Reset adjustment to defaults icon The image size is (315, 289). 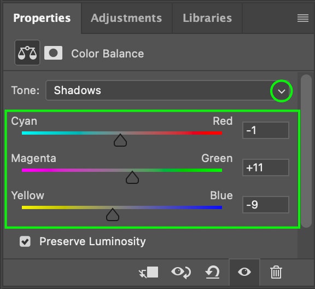point(212,273)
